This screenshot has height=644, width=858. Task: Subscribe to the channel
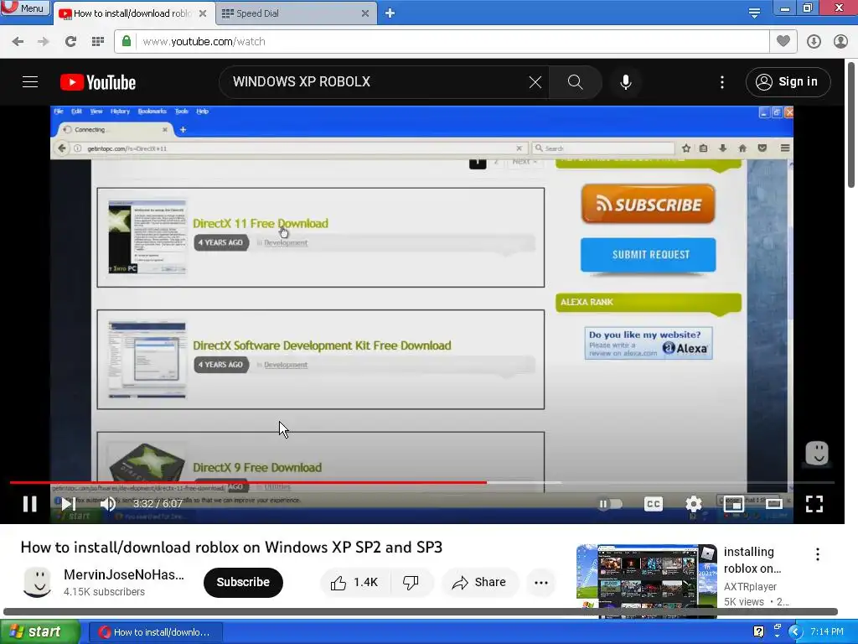pyautogui.click(x=243, y=582)
